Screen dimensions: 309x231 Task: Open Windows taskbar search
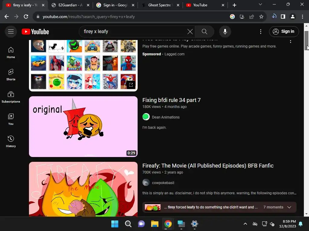(x=128, y=224)
